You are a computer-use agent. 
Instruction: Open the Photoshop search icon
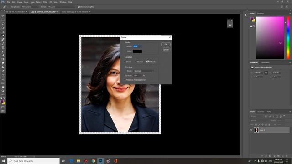click(x=282, y=7)
